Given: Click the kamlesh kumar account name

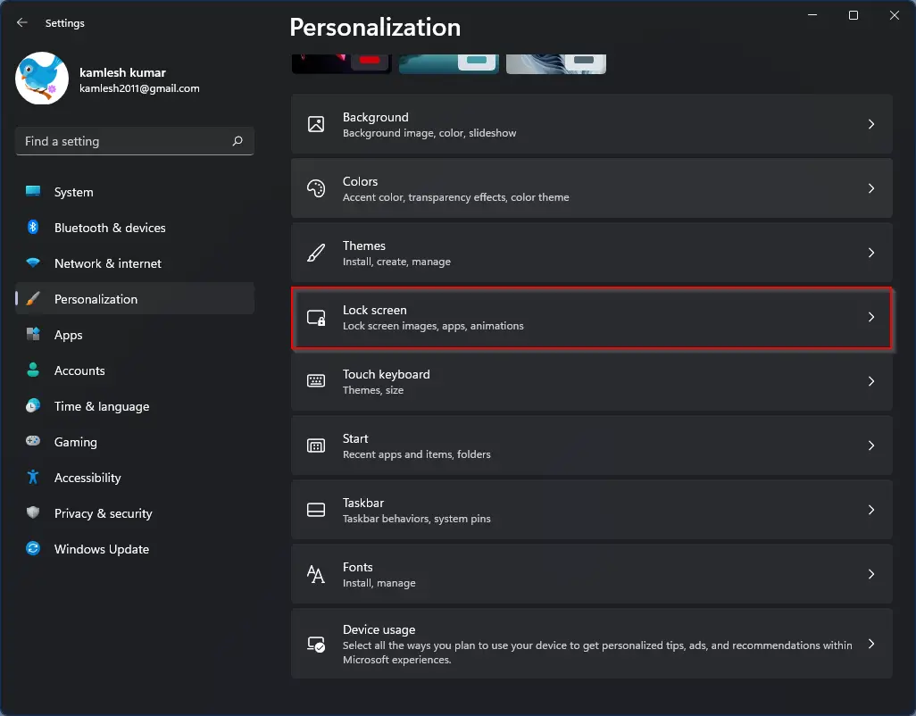Looking at the screenshot, I should [x=122, y=72].
